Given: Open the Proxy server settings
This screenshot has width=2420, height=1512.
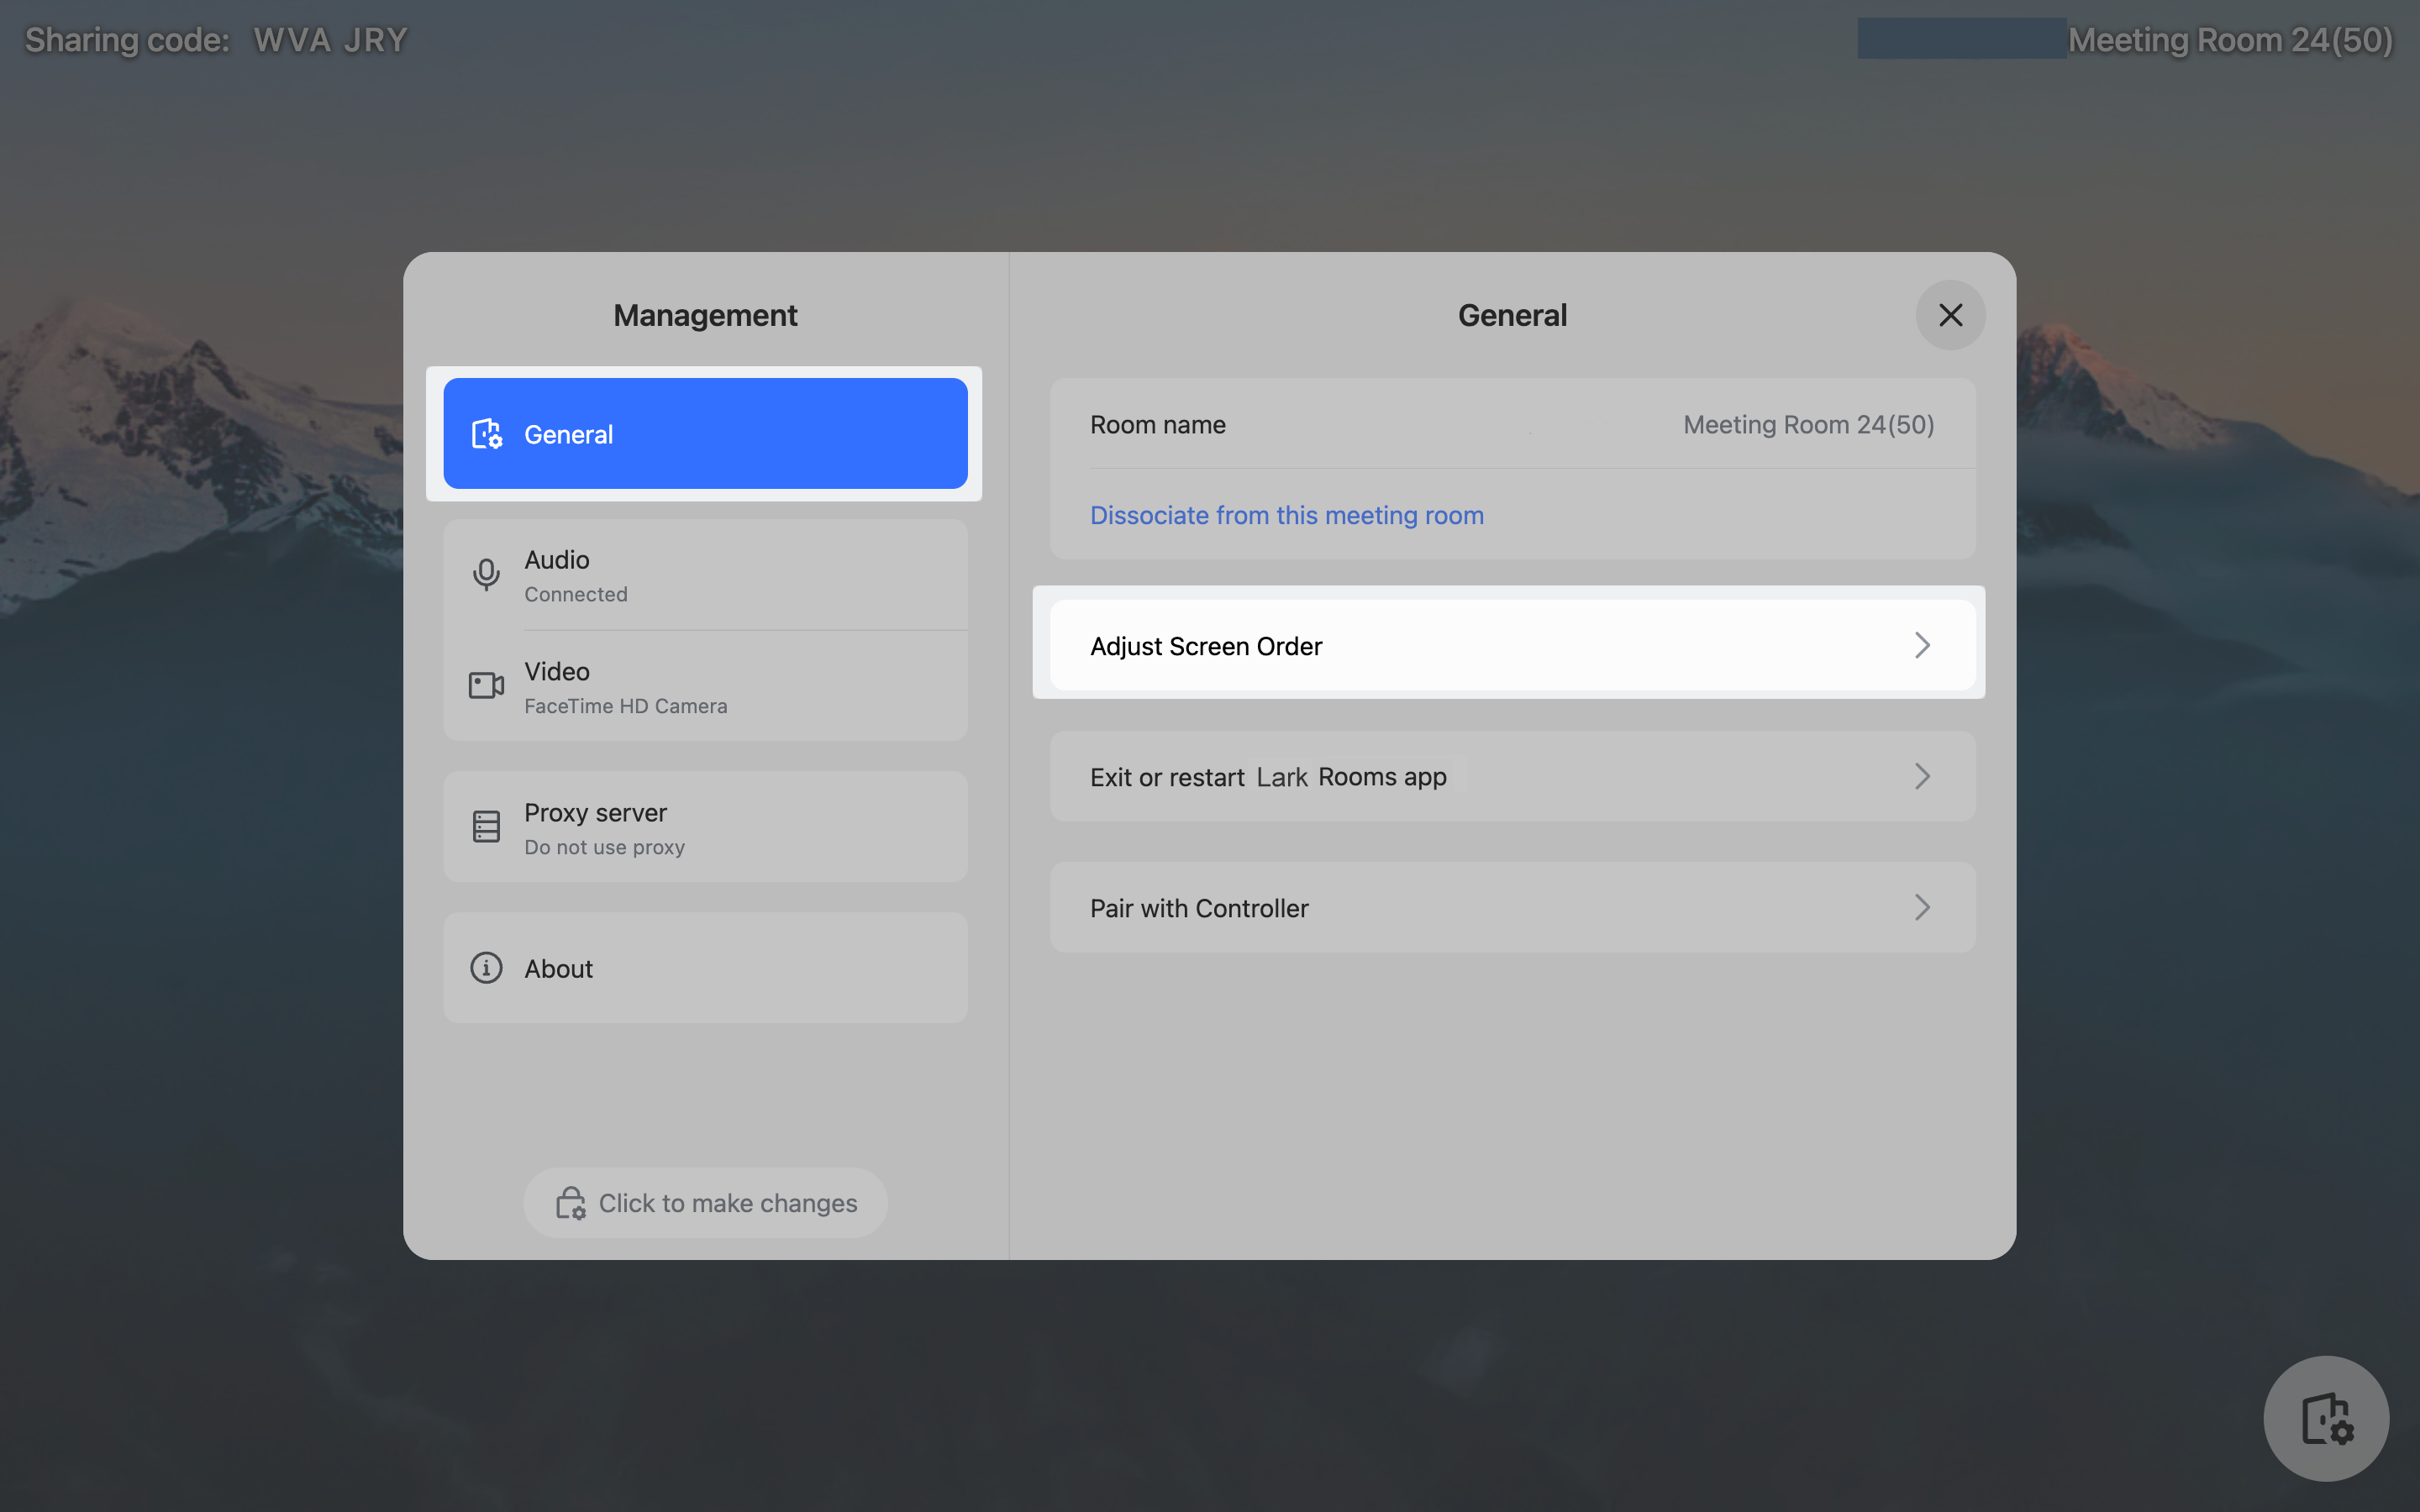Looking at the screenshot, I should pos(705,827).
